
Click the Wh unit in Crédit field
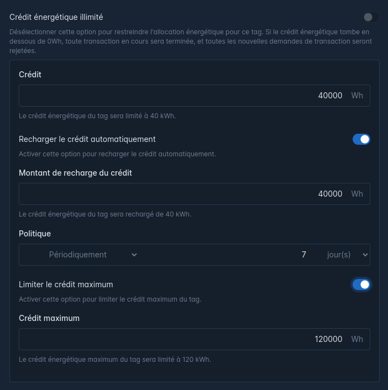coord(357,96)
